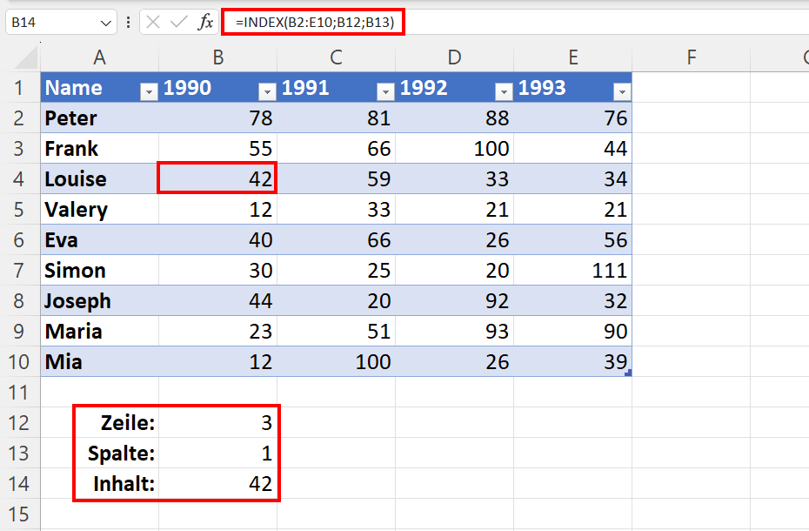Click the Enter checkmark formula button
Screen dimensions: 809x531
178,23
